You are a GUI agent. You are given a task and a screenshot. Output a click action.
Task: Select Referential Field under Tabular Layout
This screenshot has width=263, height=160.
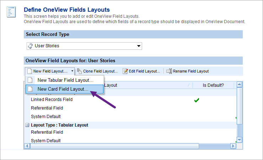[x=133, y=132]
